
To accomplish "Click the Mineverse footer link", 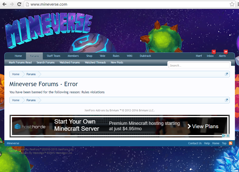I will (13, 143).
